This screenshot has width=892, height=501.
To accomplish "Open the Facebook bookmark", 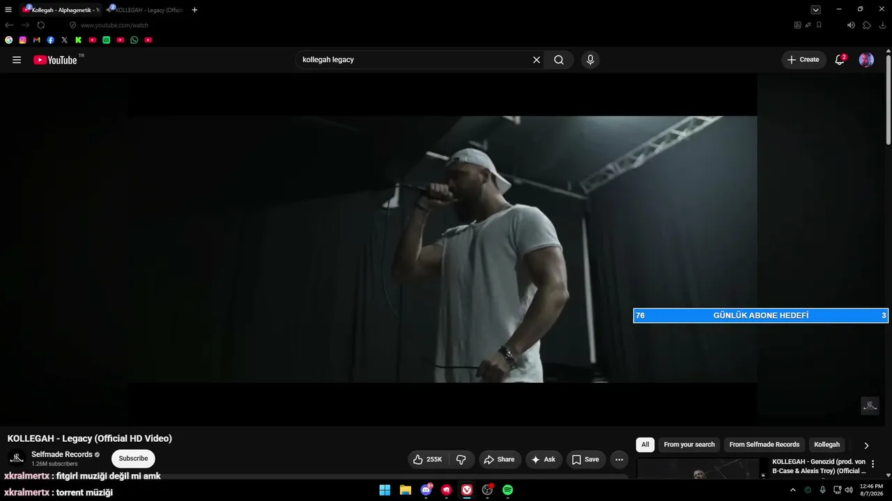I will click(x=51, y=40).
